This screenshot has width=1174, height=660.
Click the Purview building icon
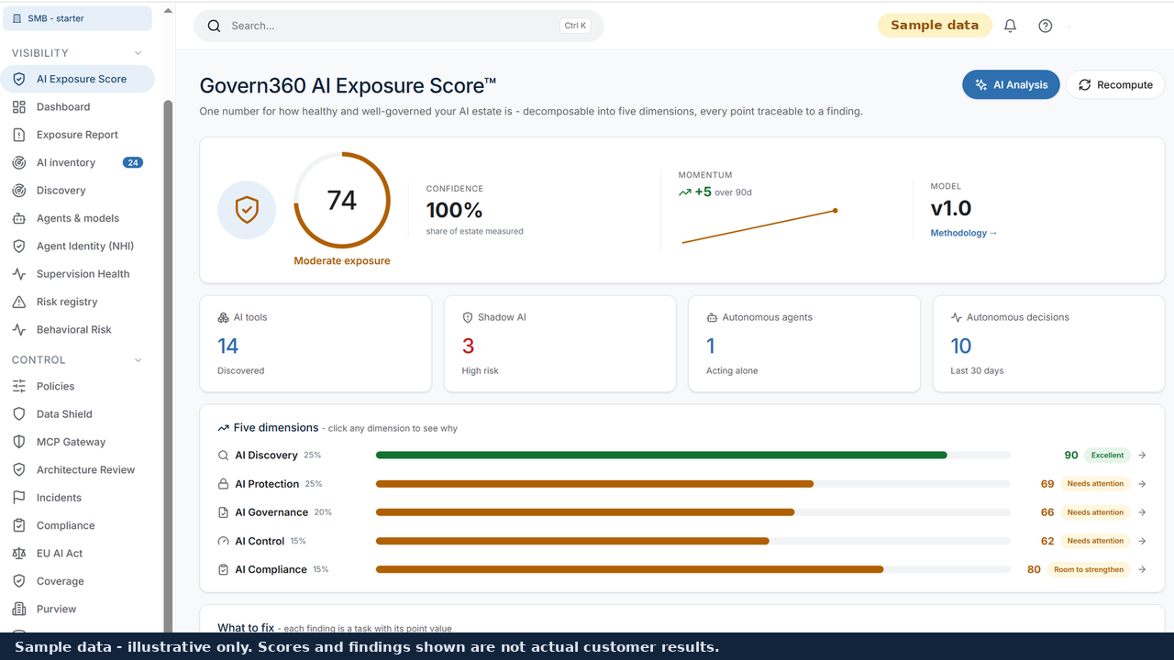coord(18,610)
